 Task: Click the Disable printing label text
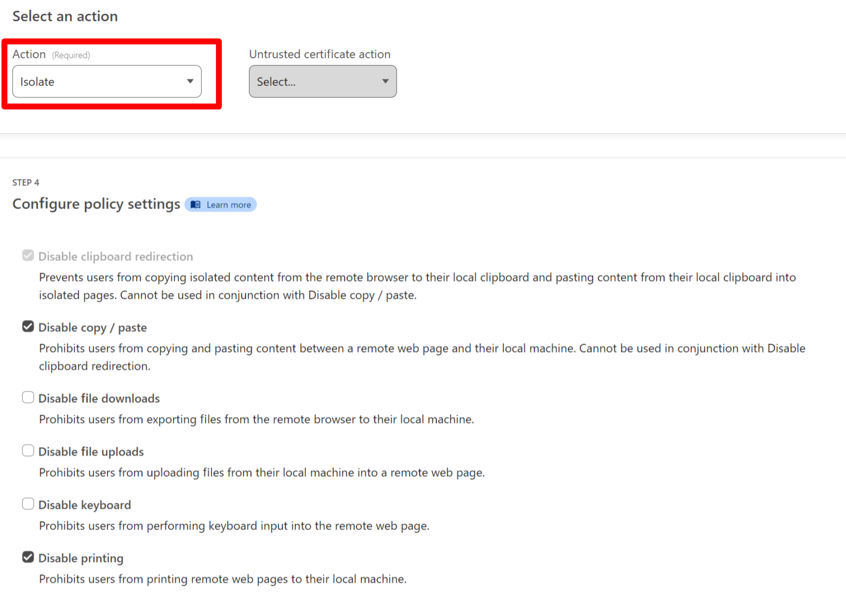[80, 558]
